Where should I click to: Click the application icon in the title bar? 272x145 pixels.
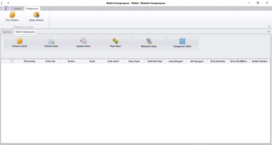coord(2,3)
